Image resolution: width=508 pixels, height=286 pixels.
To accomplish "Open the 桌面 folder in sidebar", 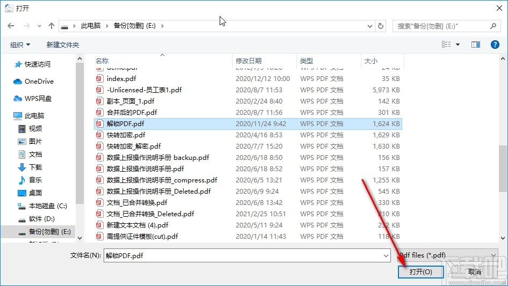I will pyautogui.click(x=30, y=193).
